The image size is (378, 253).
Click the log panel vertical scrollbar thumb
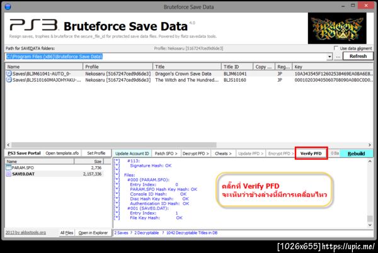pyautogui.click(x=370, y=218)
